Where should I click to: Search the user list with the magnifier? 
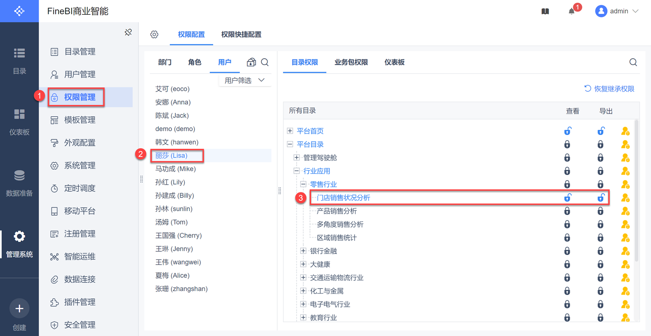(x=265, y=63)
